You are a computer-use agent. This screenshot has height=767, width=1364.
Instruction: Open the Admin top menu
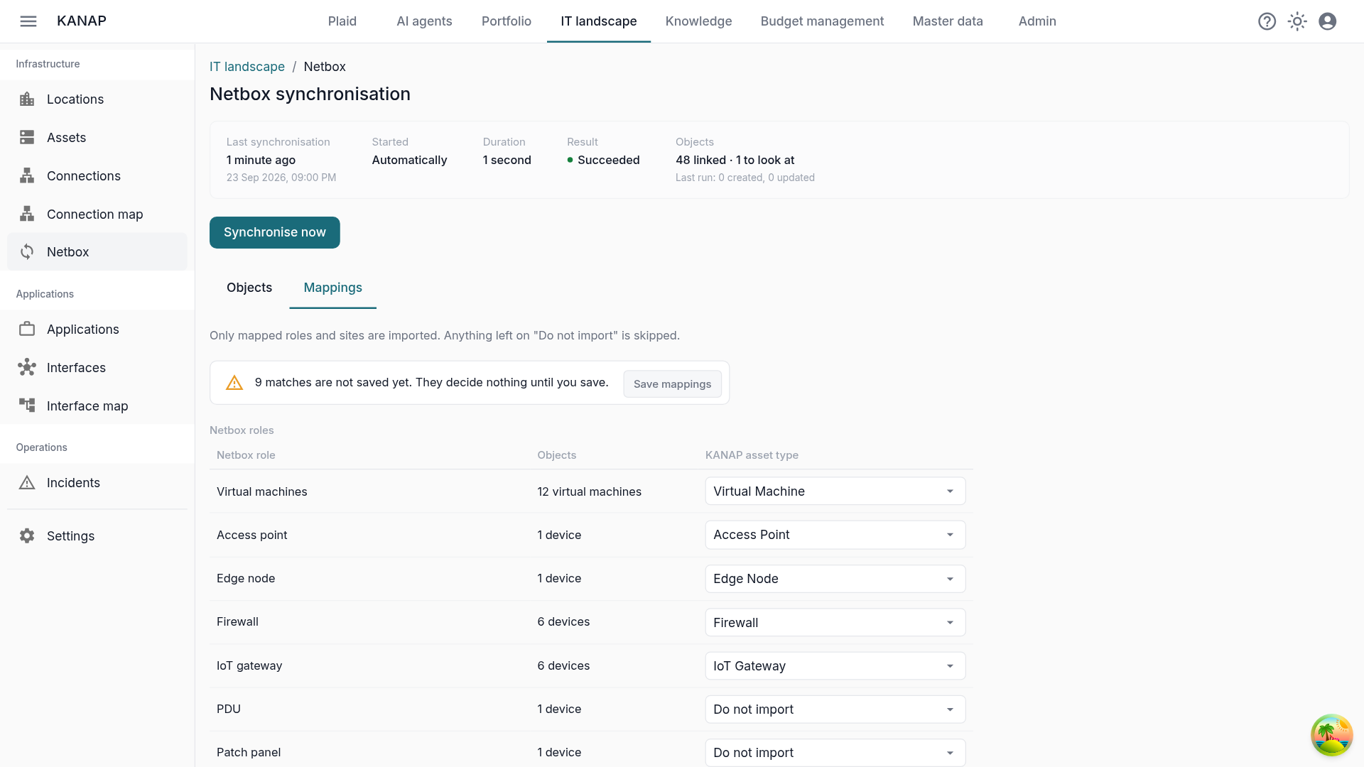1037,21
